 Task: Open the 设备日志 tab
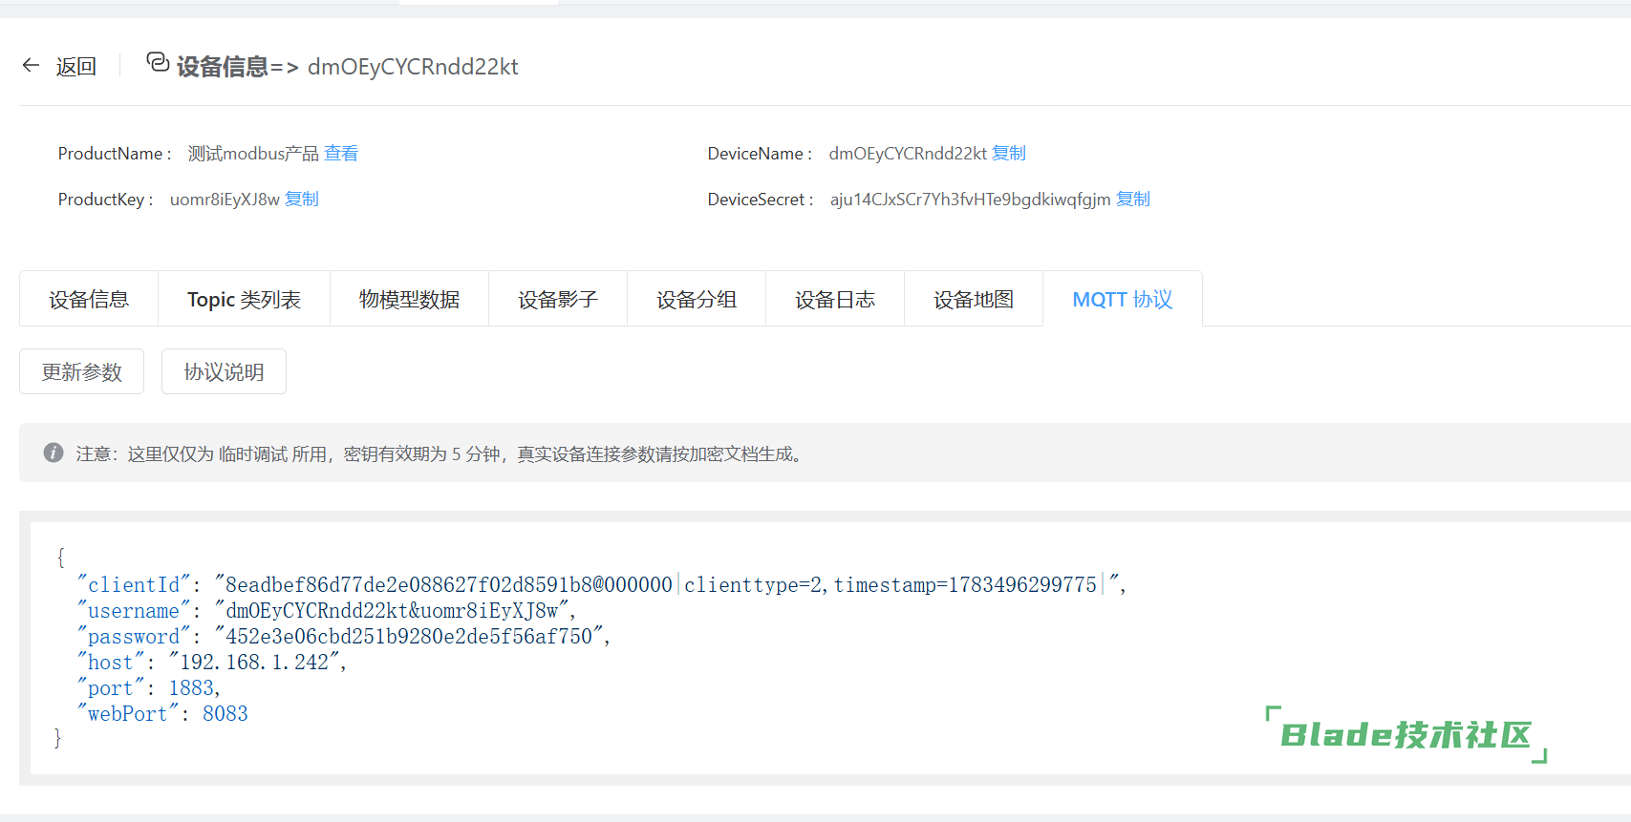click(x=835, y=299)
